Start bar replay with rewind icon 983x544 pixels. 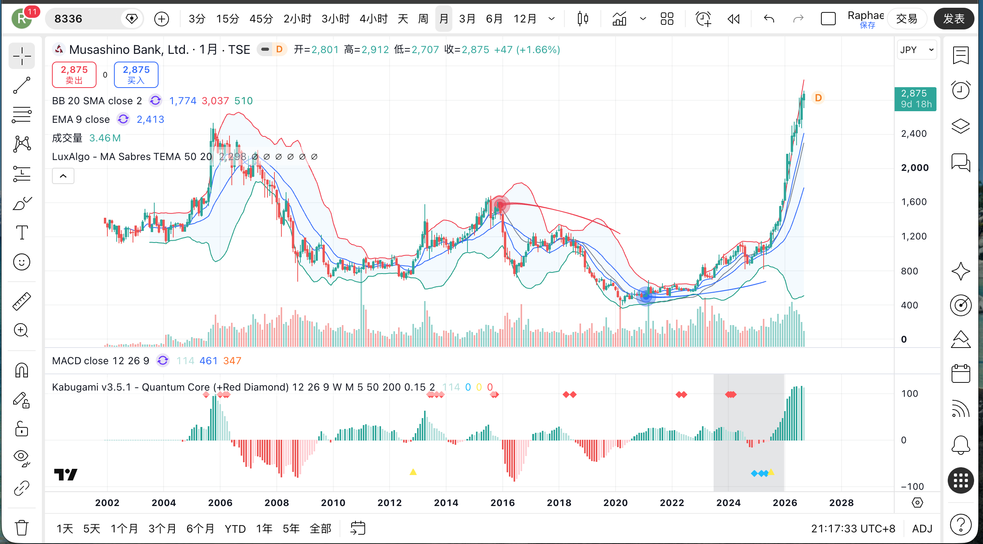tap(733, 19)
